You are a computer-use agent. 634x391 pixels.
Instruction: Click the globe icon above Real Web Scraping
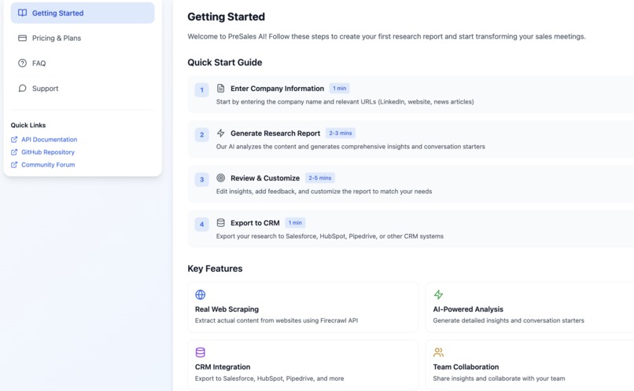tap(200, 294)
